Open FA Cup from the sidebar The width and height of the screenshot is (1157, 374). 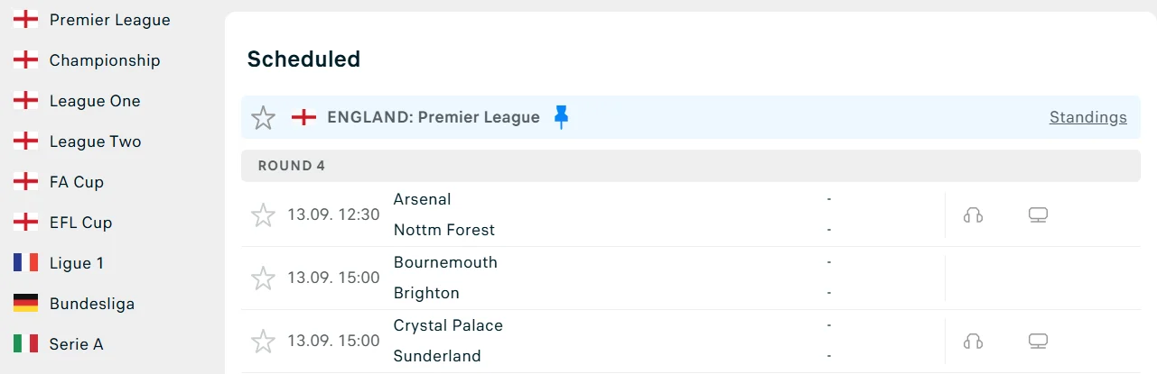point(77,182)
